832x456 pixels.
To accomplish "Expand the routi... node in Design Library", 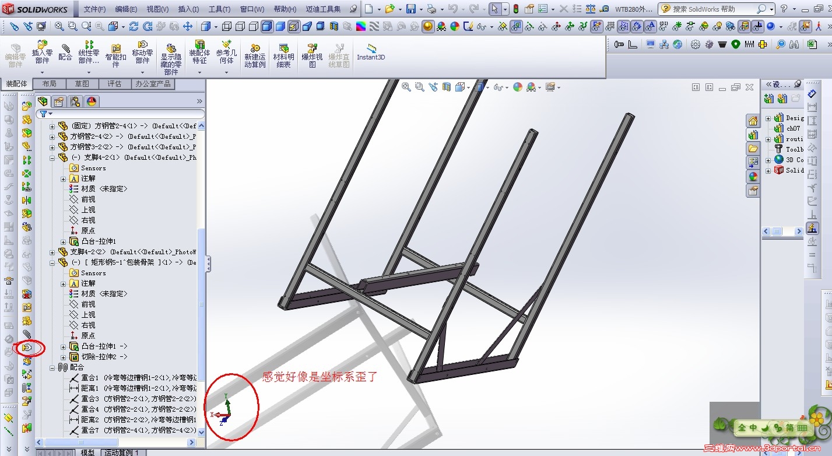I will (768, 139).
